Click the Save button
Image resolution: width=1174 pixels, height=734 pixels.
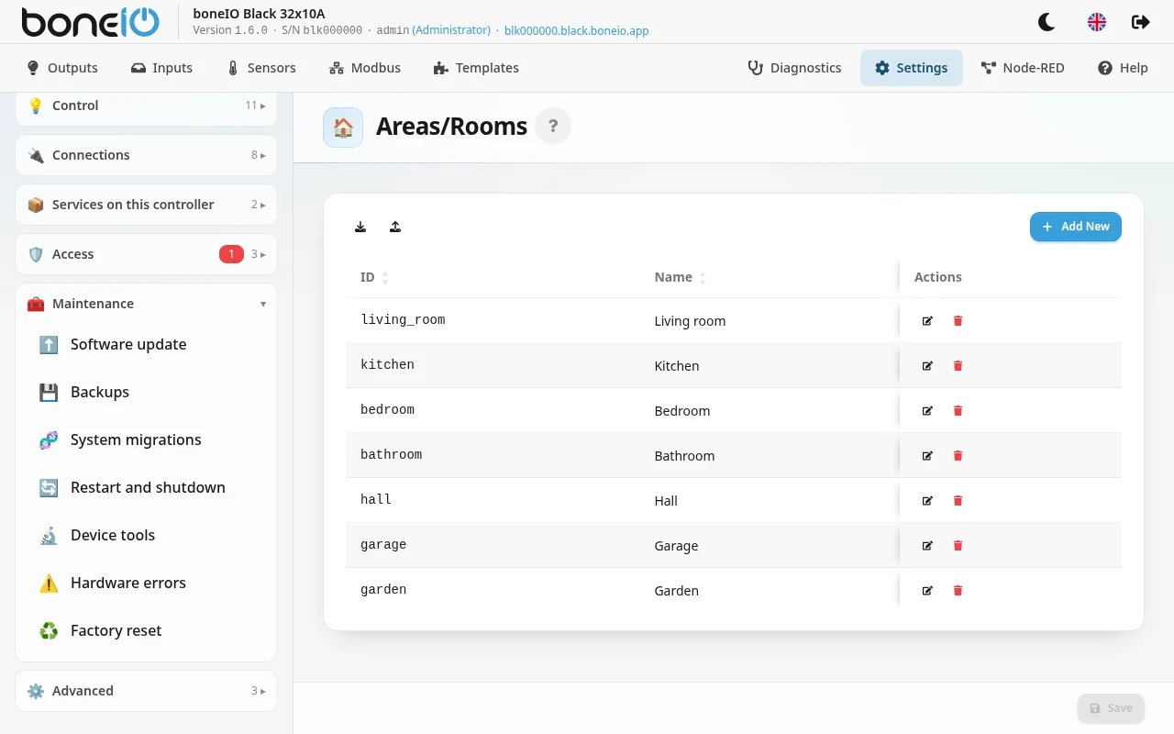(x=1111, y=708)
